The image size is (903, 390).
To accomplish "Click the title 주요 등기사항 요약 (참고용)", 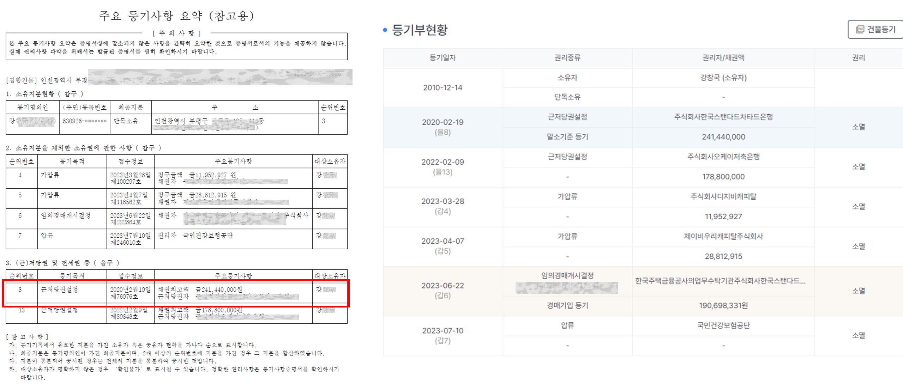I will [176, 16].
